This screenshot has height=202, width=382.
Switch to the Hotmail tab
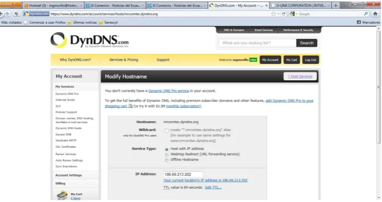click(x=53, y=5)
